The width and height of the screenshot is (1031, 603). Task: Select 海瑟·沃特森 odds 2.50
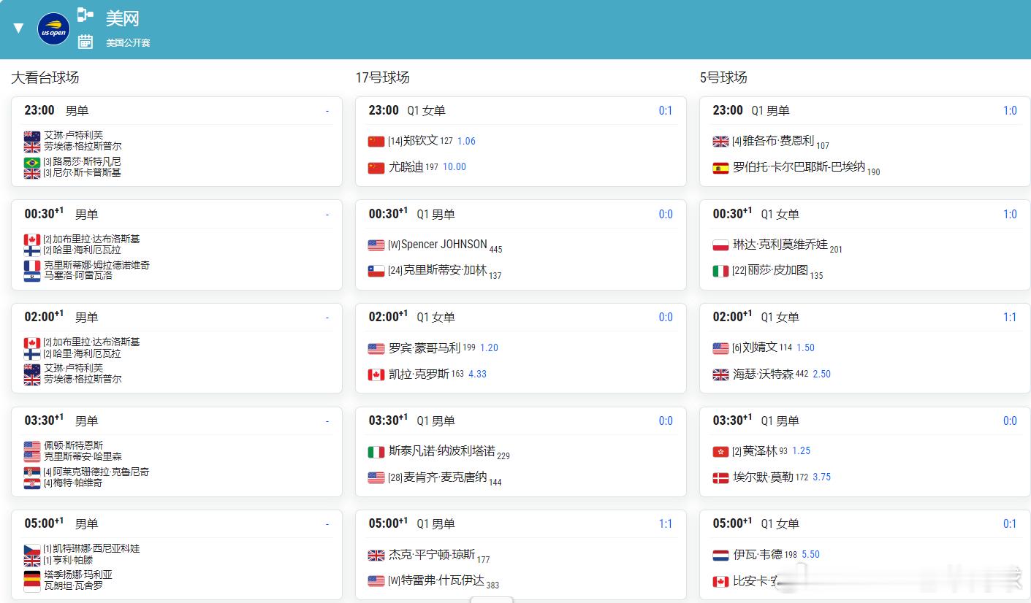[821, 374]
